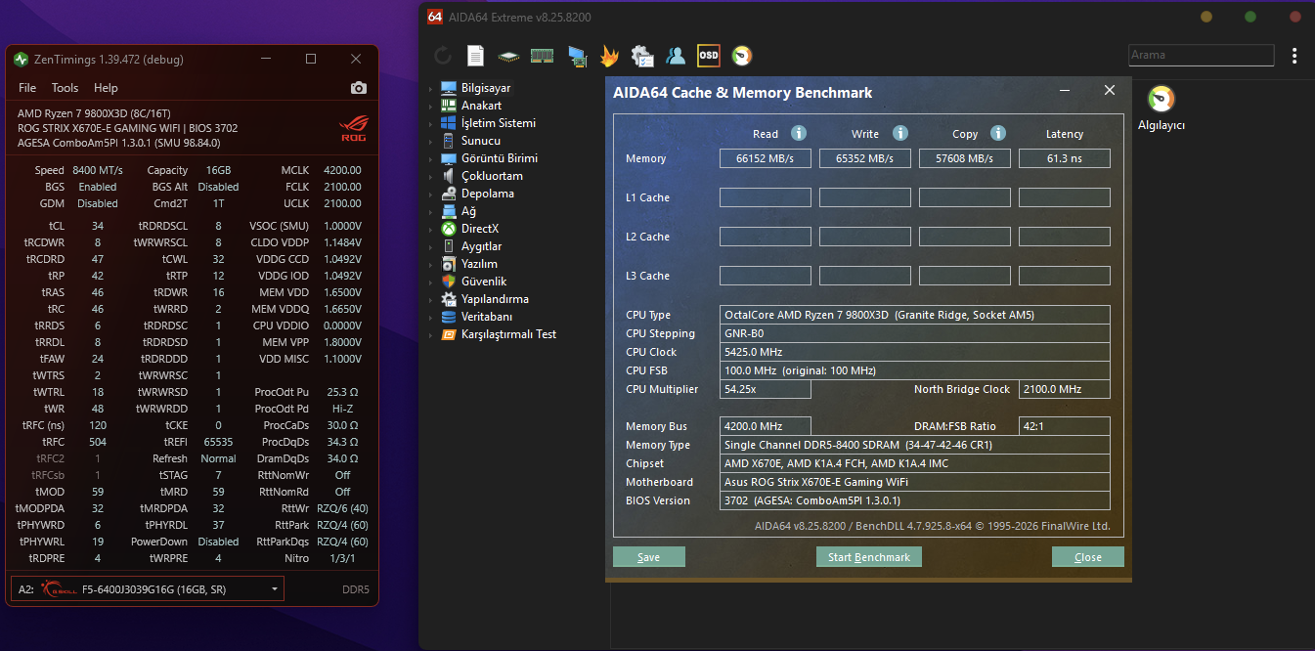Screen dimensions: 1315x651
Task: Open the gauge SensorPanel toolbar icon
Action: tap(742, 56)
